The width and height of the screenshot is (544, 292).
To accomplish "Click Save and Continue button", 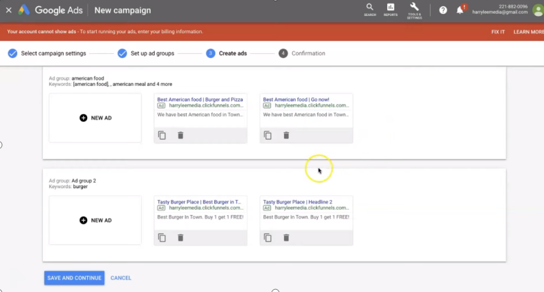I will tap(74, 278).
